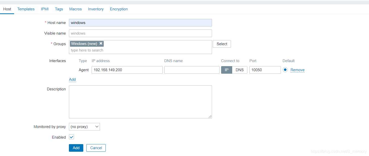Click the blue Add button to save host

click(x=76, y=148)
